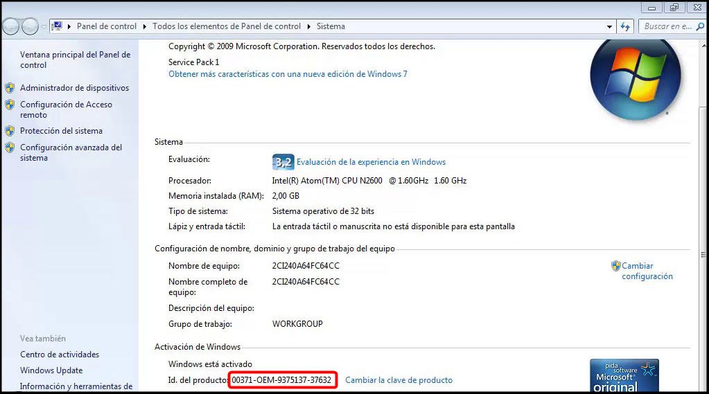Open Configuración de Acceso remoto link
The image size is (709, 394).
pos(66,109)
